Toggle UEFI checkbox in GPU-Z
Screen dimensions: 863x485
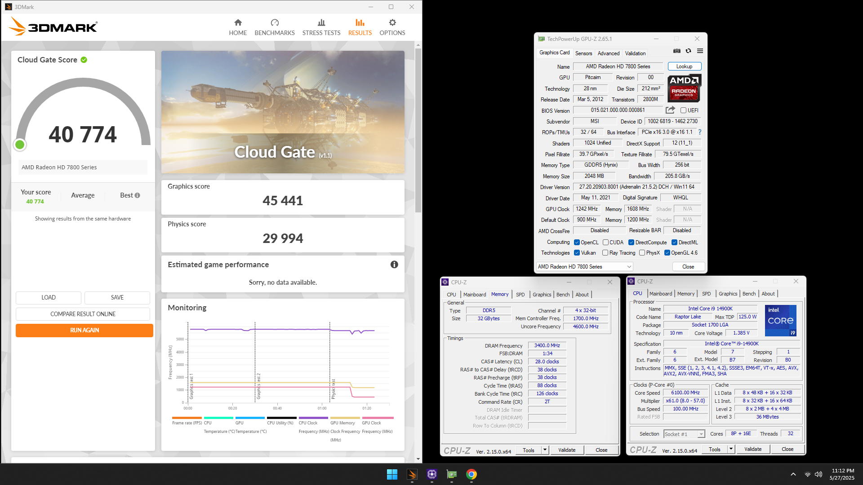pyautogui.click(x=683, y=110)
